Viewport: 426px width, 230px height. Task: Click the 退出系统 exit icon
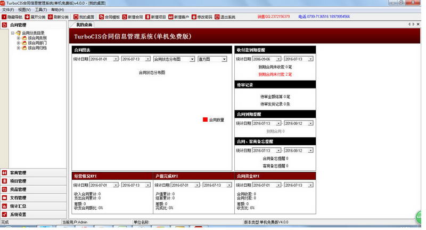(217, 17)
